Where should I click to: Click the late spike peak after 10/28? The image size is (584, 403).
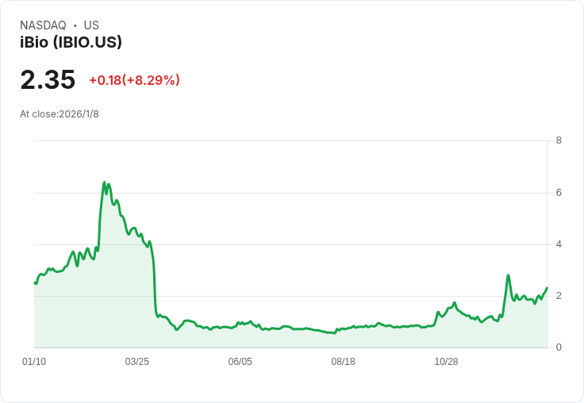[x=508, y=275]
